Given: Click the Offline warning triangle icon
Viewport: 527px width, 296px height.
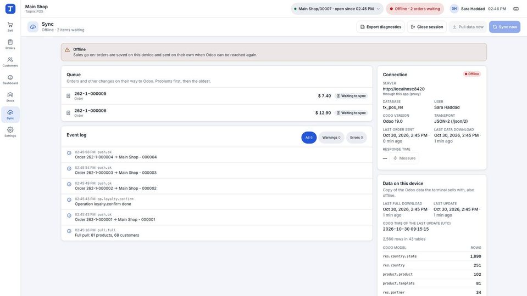Looking at the screenshot, I should tap(67, 50).
